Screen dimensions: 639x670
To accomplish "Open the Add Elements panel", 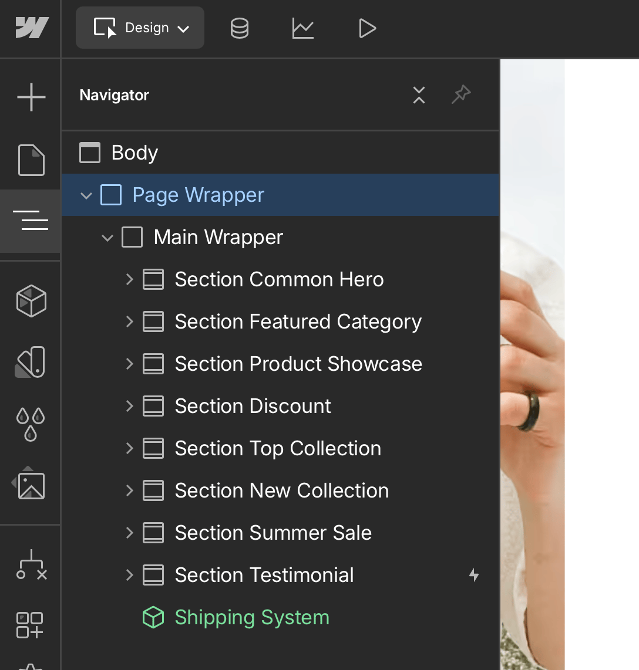I will [31, 97].
